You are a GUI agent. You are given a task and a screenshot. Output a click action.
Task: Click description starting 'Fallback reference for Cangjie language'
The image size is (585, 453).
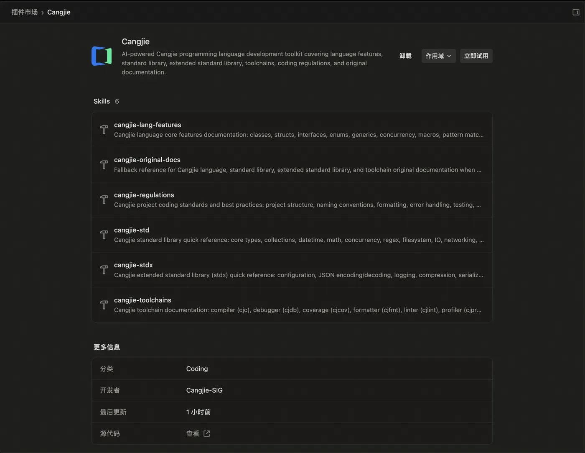[x=298, y=170]
